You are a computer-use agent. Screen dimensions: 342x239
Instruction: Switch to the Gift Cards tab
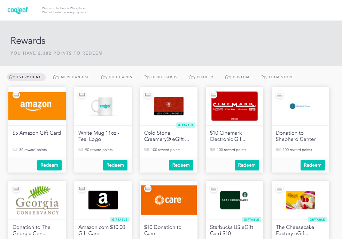coord(117,77)
